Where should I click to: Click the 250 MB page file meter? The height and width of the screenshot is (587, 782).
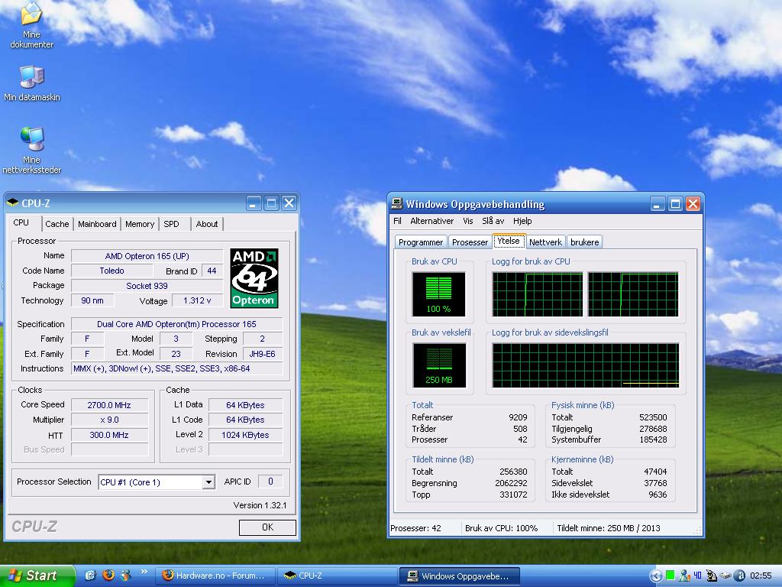[439, 365]
